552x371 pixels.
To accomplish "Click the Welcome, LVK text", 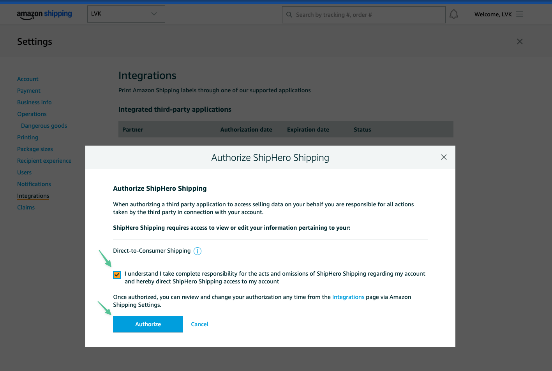I will [493, 14].
